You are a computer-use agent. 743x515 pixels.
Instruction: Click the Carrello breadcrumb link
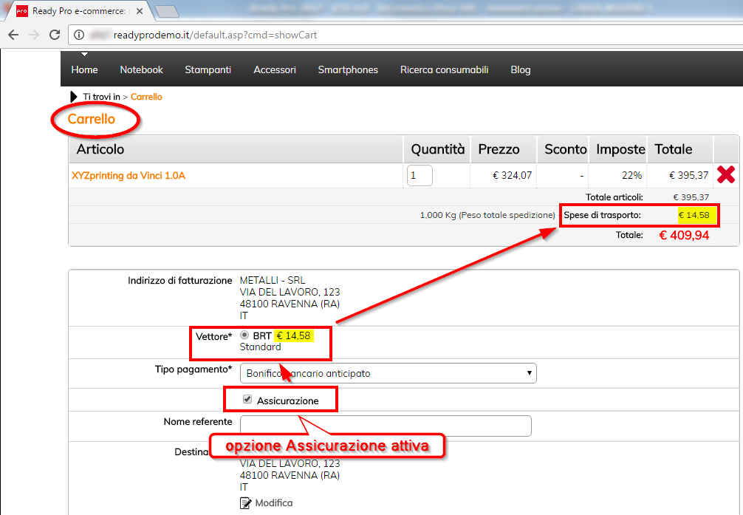[x=146, y=97]
